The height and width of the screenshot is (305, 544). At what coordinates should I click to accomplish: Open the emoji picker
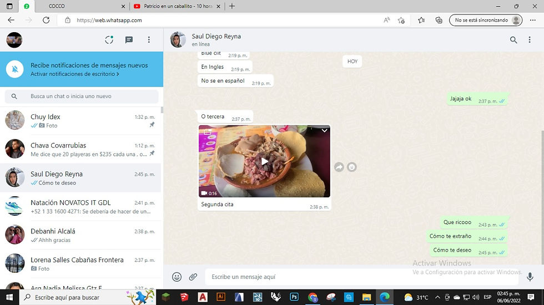177,277
